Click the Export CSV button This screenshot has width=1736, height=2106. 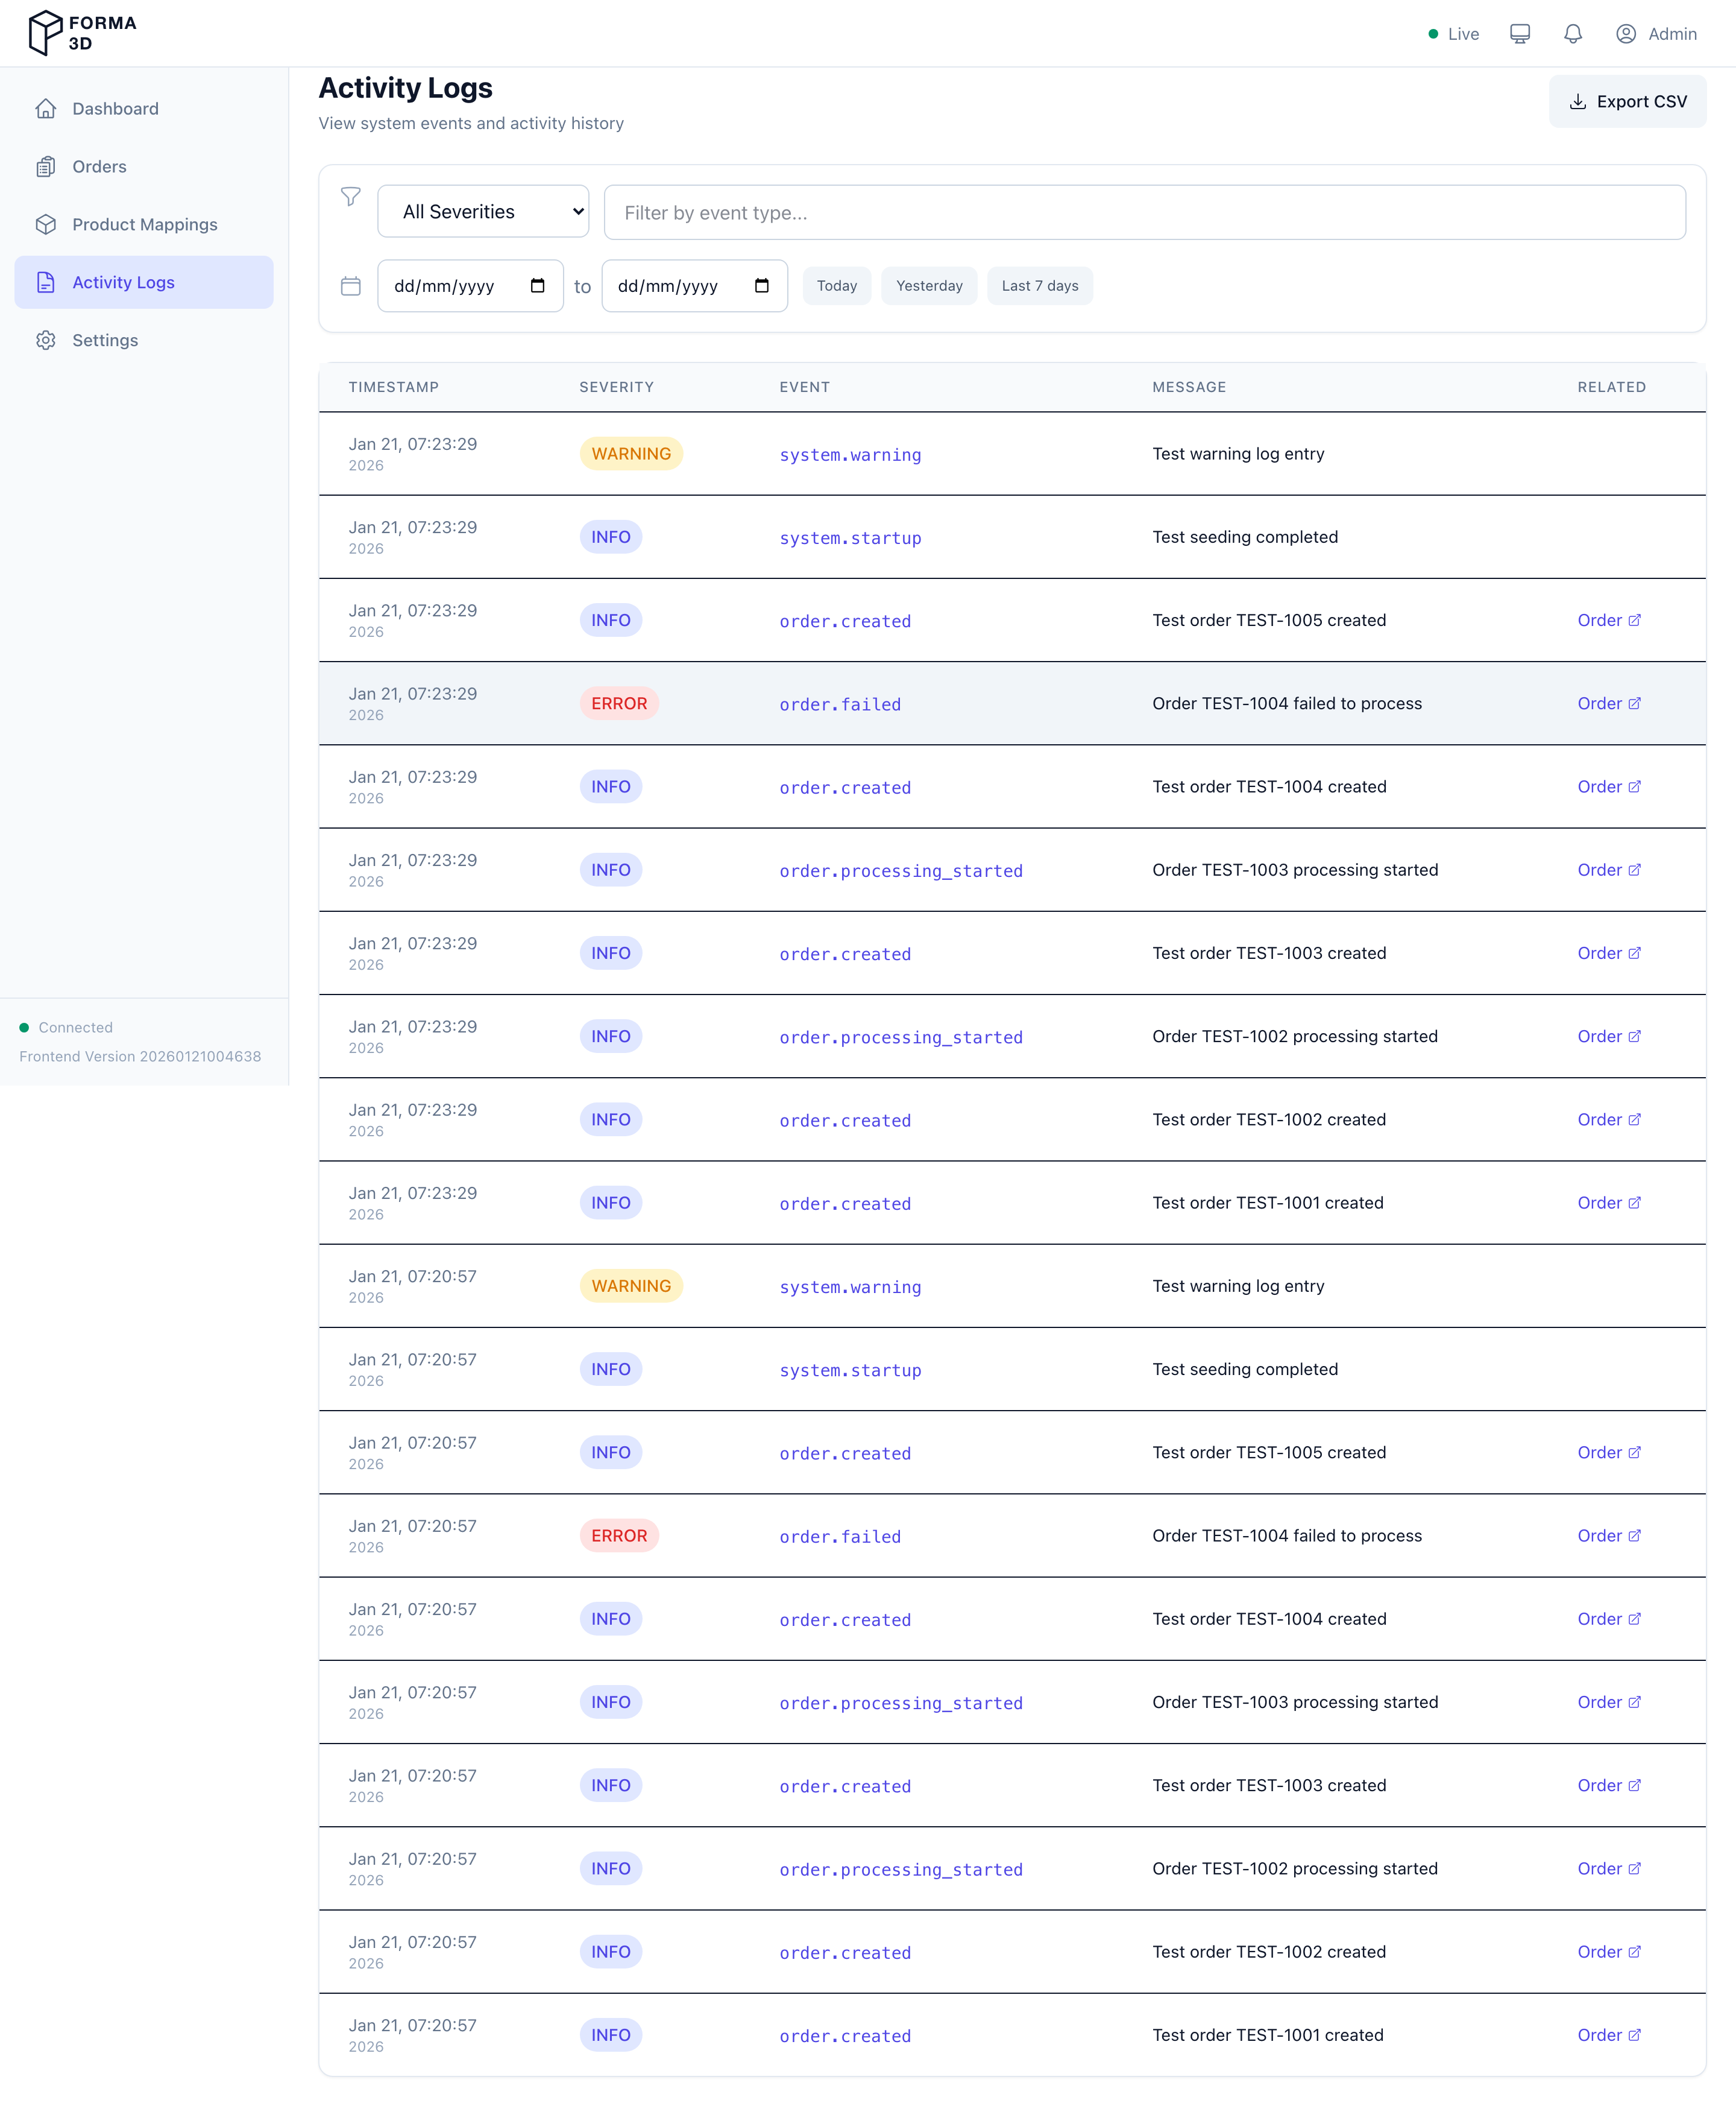[x=1627, y=101]
